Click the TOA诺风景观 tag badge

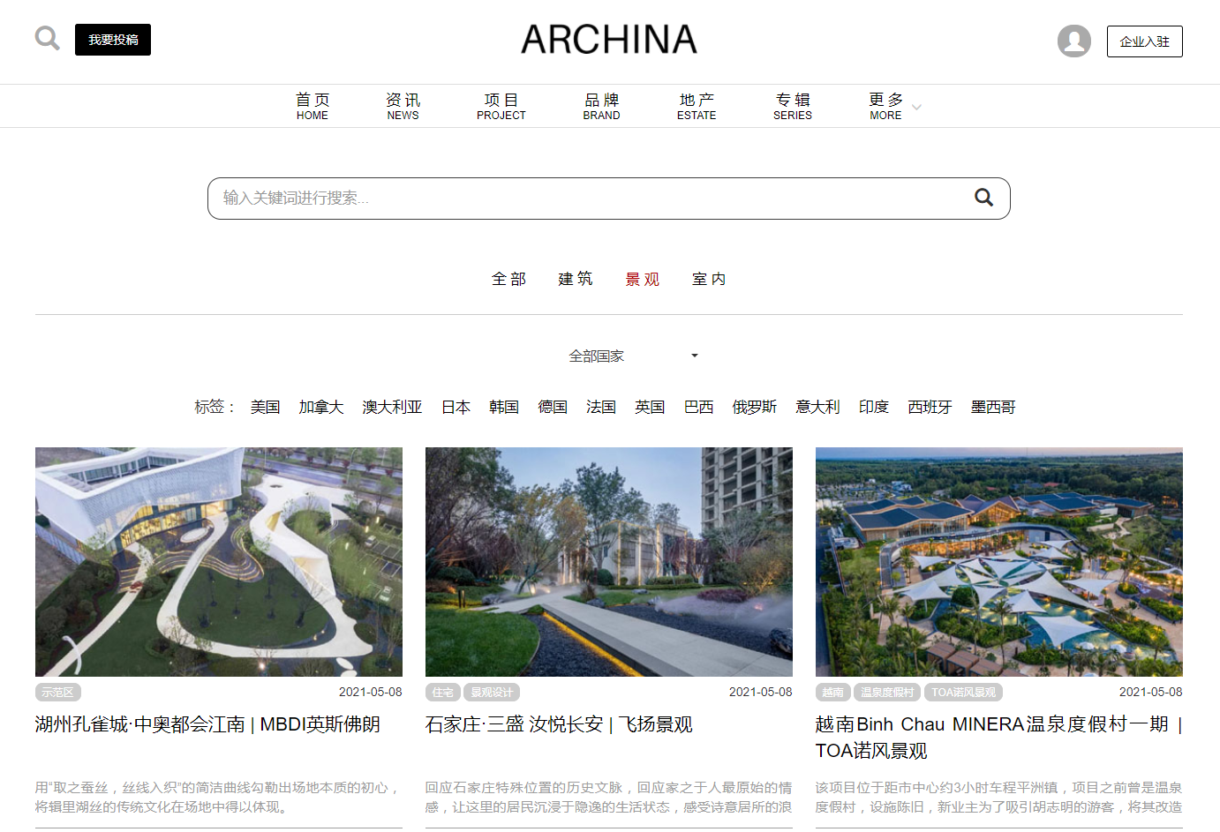coord(964,693)
